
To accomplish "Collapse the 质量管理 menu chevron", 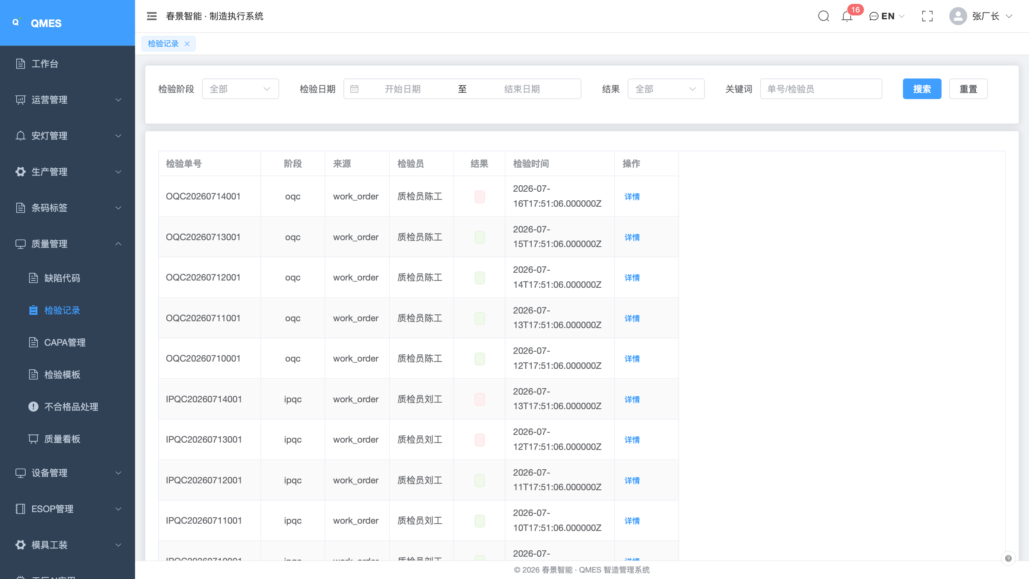I will 119,244.
